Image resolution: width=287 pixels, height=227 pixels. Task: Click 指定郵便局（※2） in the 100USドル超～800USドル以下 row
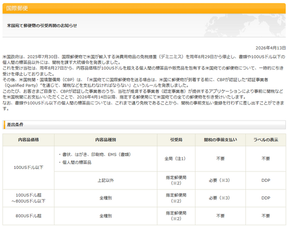click(x=176, y=198)
